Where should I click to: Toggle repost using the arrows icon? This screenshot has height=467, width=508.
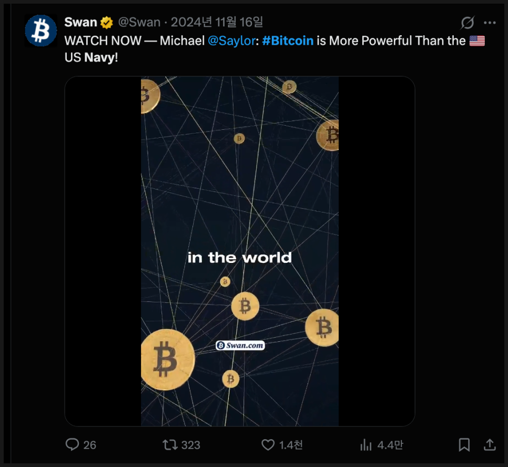pos(170,445)
